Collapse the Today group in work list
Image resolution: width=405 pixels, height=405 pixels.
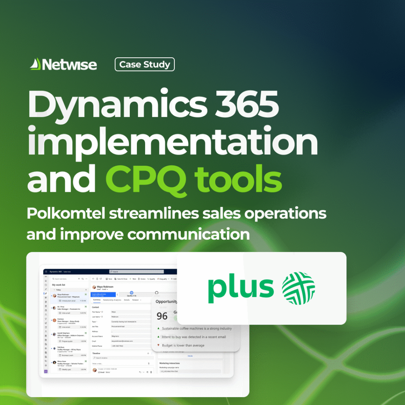[54, 290]
